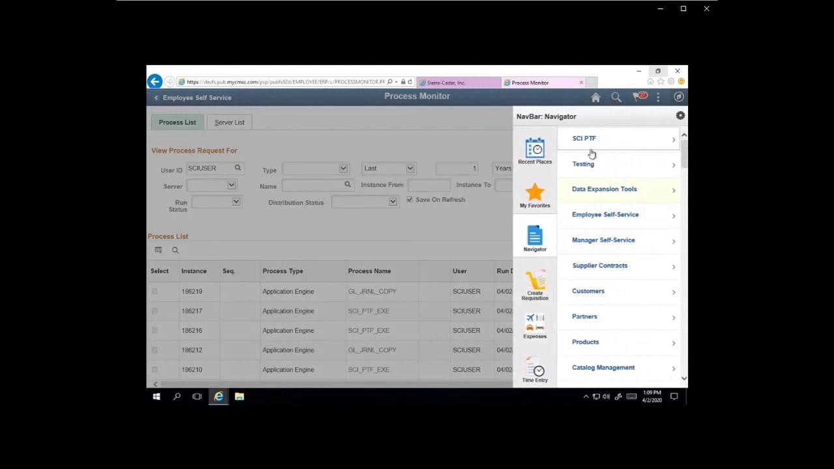Screen dimensions: 834x469
Task: Open the global search magnifier in the banner
Action: 616,97
